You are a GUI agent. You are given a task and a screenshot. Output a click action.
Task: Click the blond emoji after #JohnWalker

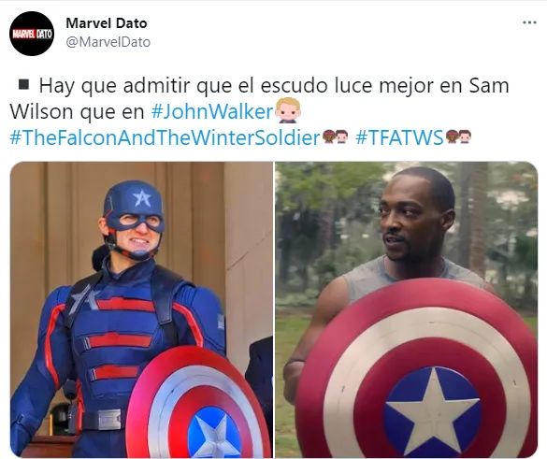point(287,110)
